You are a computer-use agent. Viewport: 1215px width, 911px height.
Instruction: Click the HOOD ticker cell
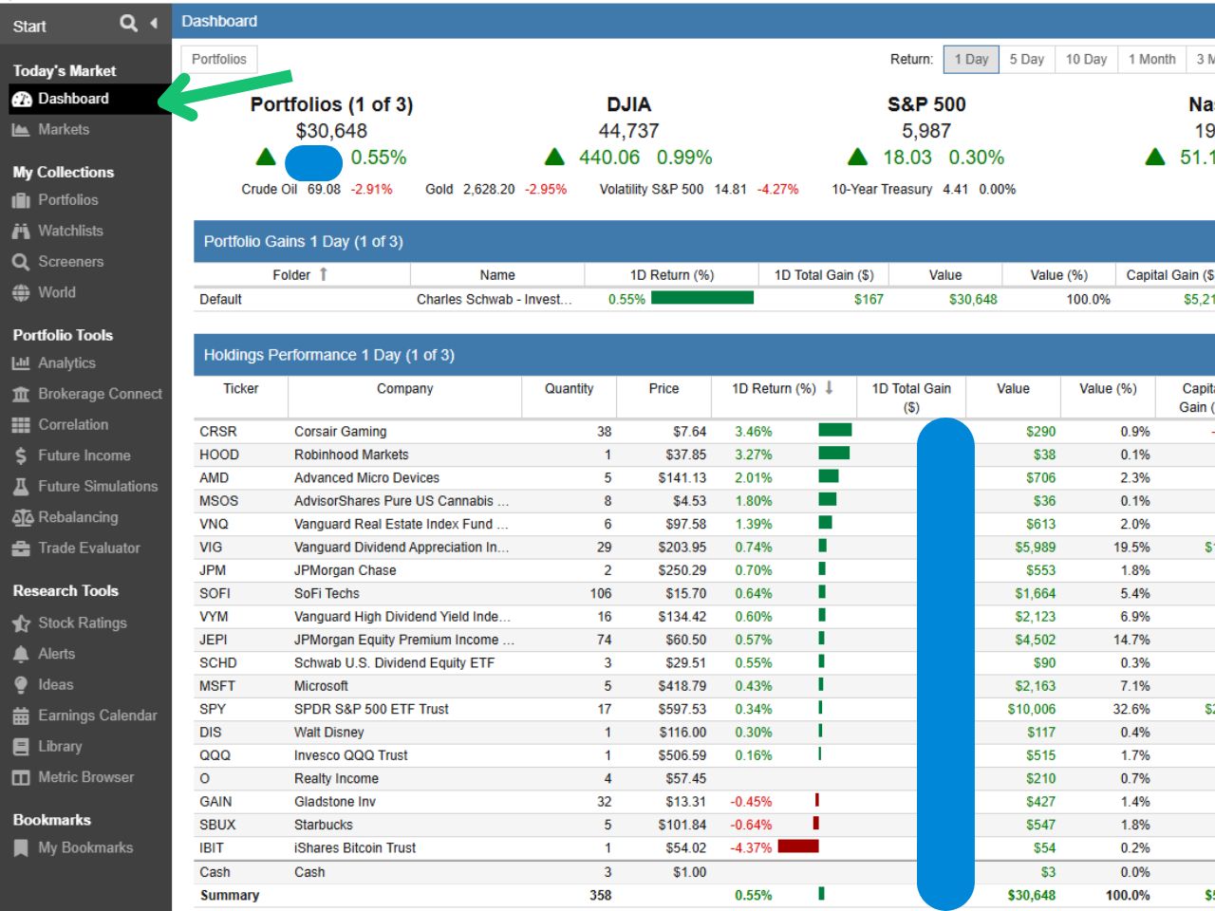(219, 455)
